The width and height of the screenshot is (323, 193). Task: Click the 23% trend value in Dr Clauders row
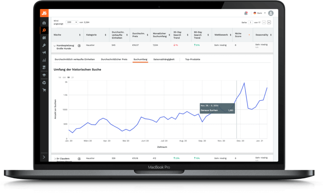pos(176,158)
